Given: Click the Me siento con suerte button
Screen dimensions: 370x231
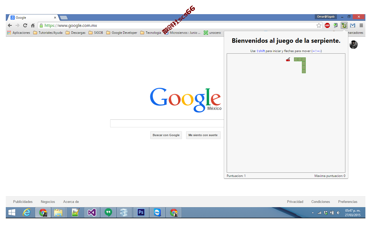Looking at the screenshot, I should coord(203,135).
